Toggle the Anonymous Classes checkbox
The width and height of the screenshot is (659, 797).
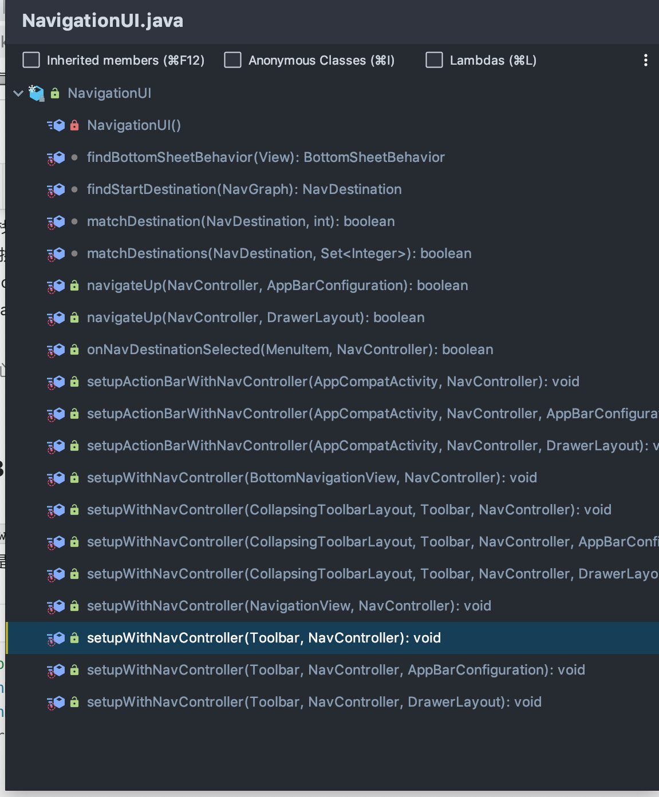[232, 60]
